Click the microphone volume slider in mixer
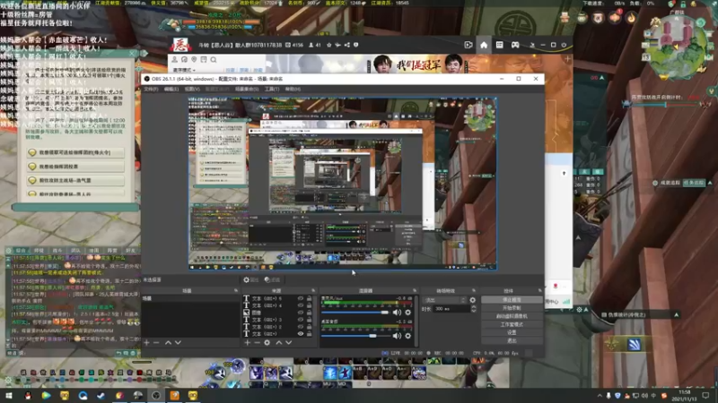Screen dimensions: 718x403 355,313
